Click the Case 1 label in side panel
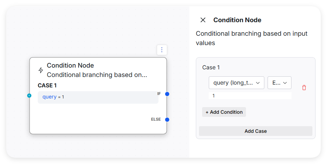The width and height of the screenshot is (327, 164). pos(211,67)
